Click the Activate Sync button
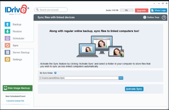The width and height of the screenshot is (169, 110). pyautogui.click(x=134, y=89)
